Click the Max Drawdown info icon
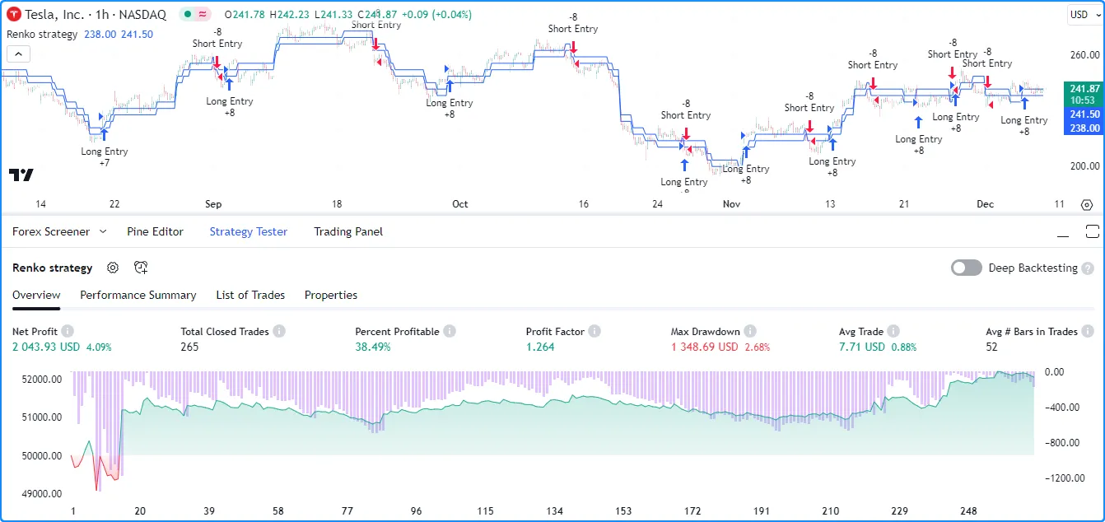The image size is (1105, 522). (x=749, y=332)
